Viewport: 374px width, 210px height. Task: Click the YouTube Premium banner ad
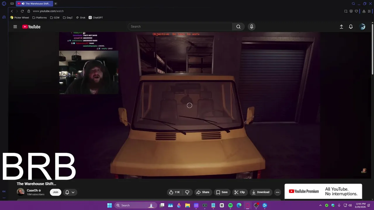[x=323, y=191]
